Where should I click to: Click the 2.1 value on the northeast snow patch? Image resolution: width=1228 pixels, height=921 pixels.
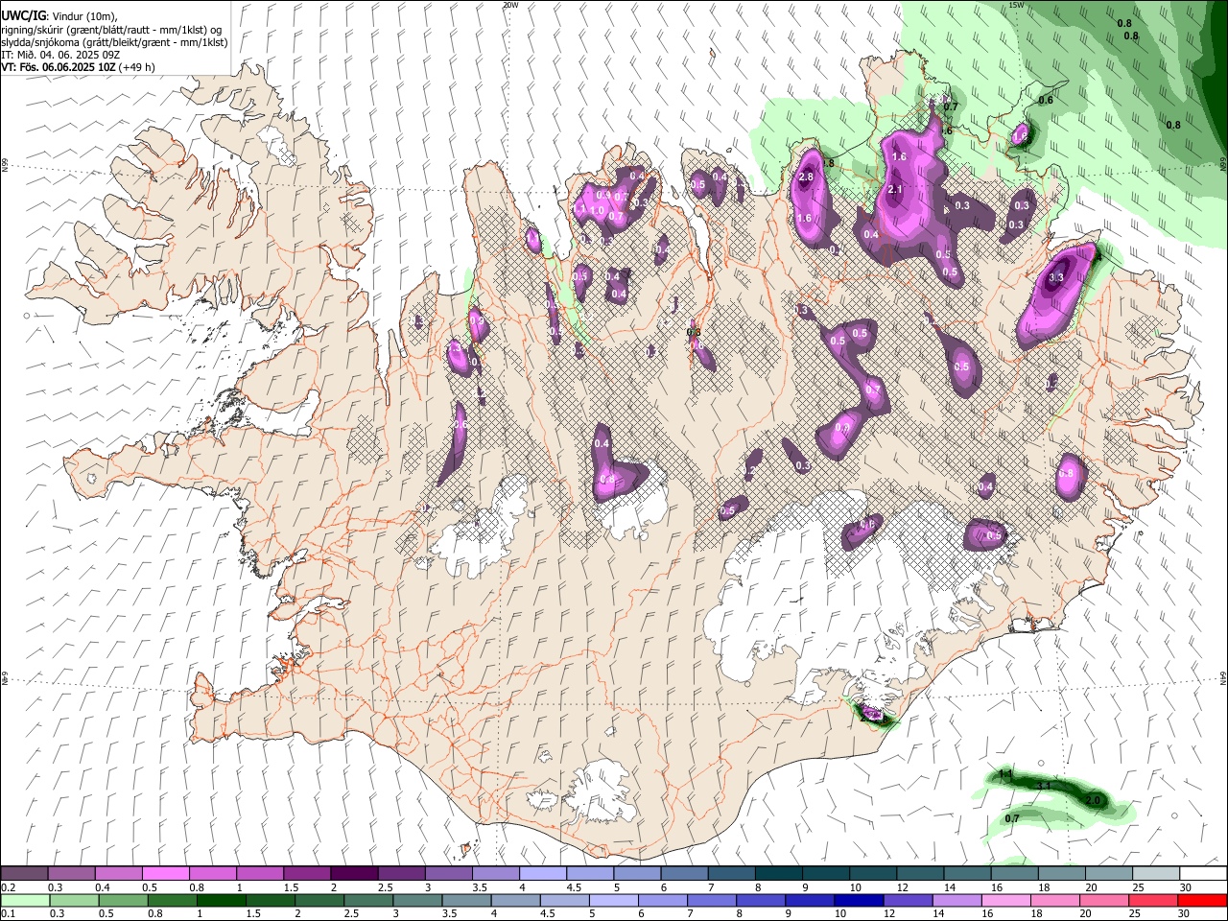(x=896, y=190)
